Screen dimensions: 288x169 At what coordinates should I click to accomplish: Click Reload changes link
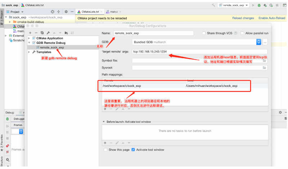pos(243,18)
